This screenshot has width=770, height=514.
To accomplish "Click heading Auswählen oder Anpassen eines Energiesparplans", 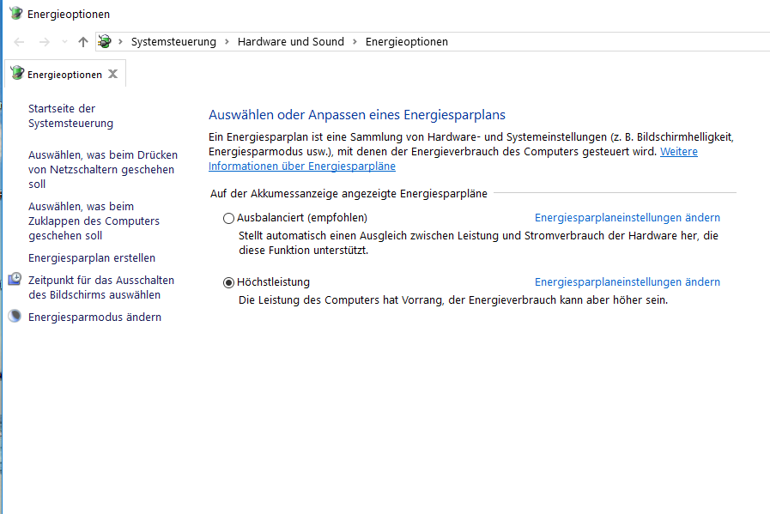I will pyautogui.click(x=357, y=115).
